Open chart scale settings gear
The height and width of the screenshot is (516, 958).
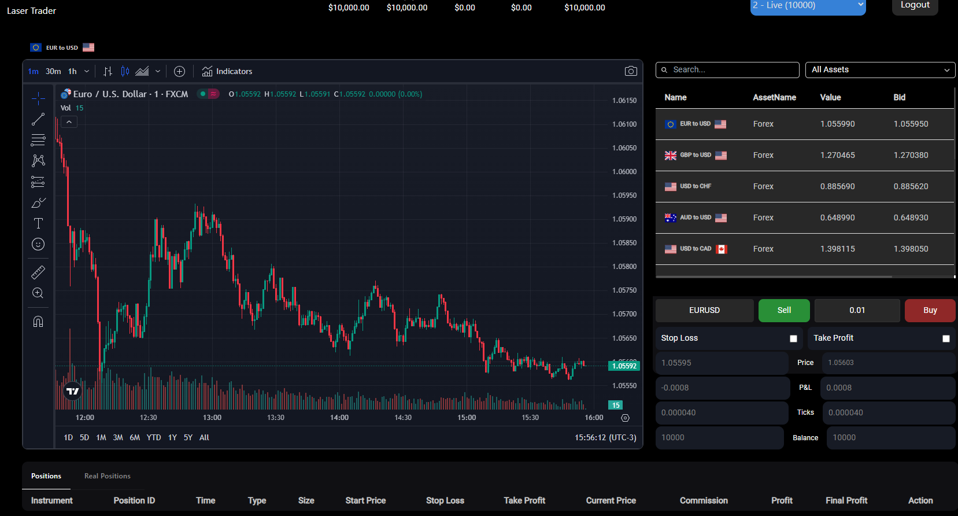[x=625, y=418]
